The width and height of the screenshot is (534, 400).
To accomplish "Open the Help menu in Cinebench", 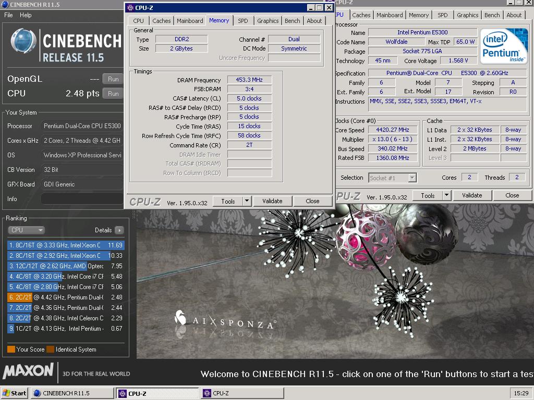I will pyautogui.click(x=26, y=15).
